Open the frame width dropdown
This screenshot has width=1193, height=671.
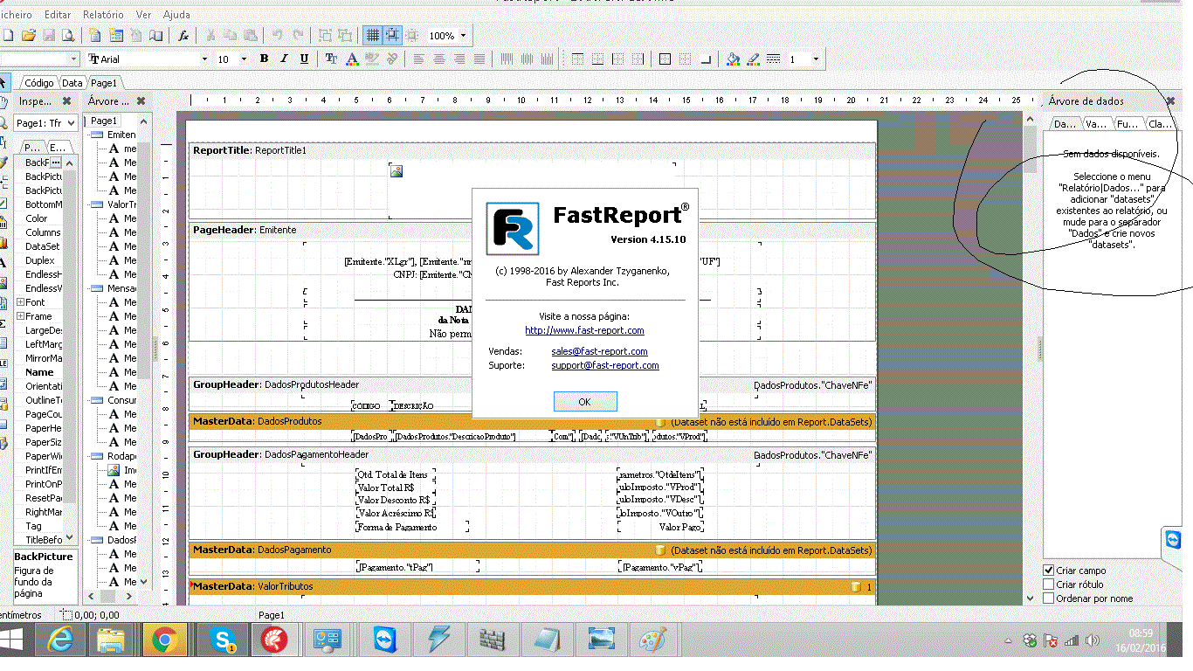[816, 59]
